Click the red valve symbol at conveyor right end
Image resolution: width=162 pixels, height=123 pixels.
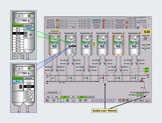point(142,81)
